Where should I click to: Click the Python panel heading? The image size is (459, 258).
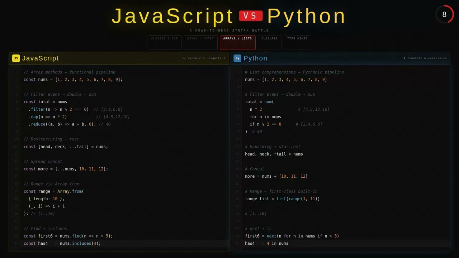[x=255, y=58]
